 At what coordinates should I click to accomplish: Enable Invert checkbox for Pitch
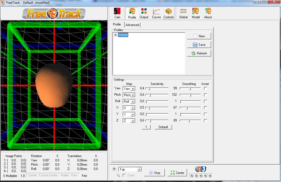coord(206,95)
